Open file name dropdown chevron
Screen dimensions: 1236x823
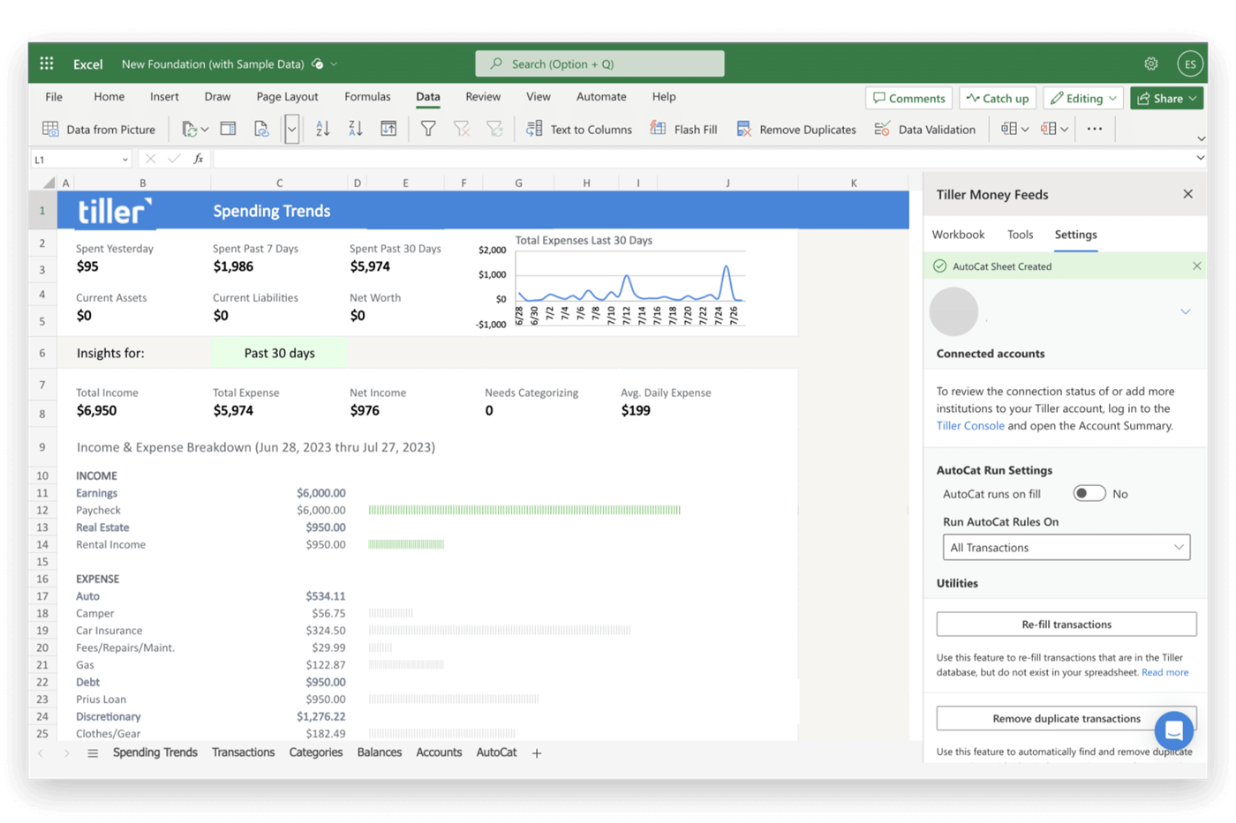[x=335, y=64]
